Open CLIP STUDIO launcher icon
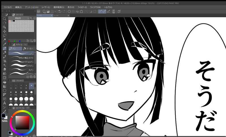226x137 pixels. tap(38, 12)
